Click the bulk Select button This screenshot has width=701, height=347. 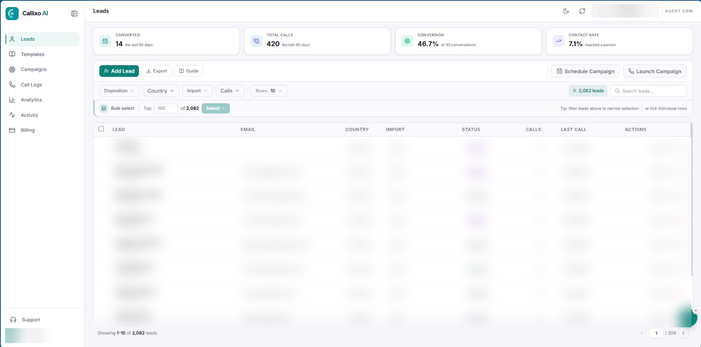pos(216,108)
